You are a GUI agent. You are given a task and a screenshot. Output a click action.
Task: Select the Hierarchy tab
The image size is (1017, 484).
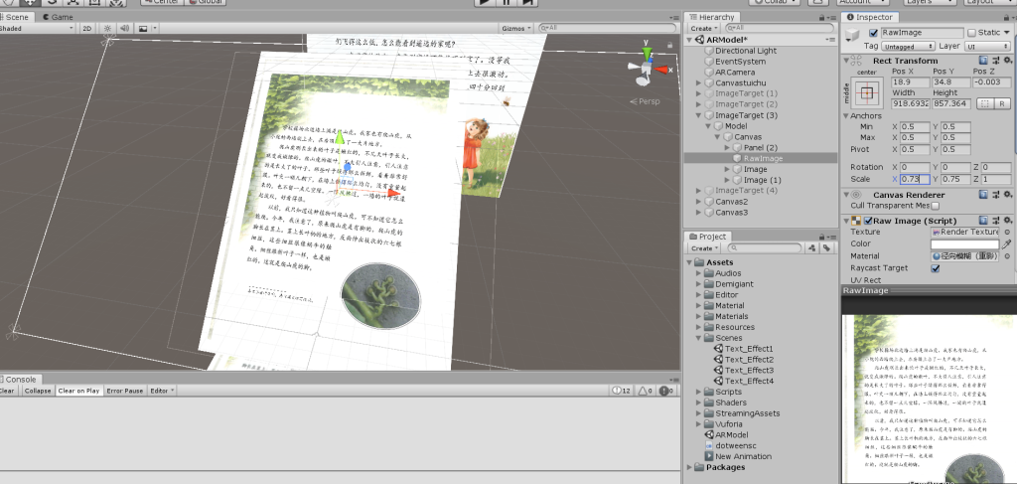(711, 17)
